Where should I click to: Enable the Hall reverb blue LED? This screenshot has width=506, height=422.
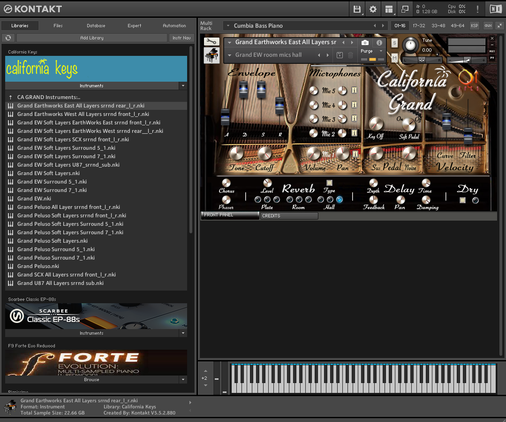(x=339, y=199)
